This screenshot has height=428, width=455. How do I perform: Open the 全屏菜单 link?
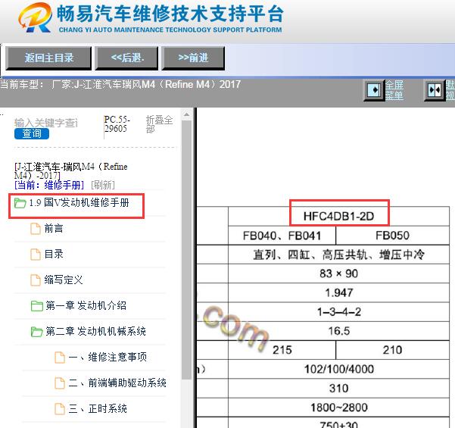(394, 90)
